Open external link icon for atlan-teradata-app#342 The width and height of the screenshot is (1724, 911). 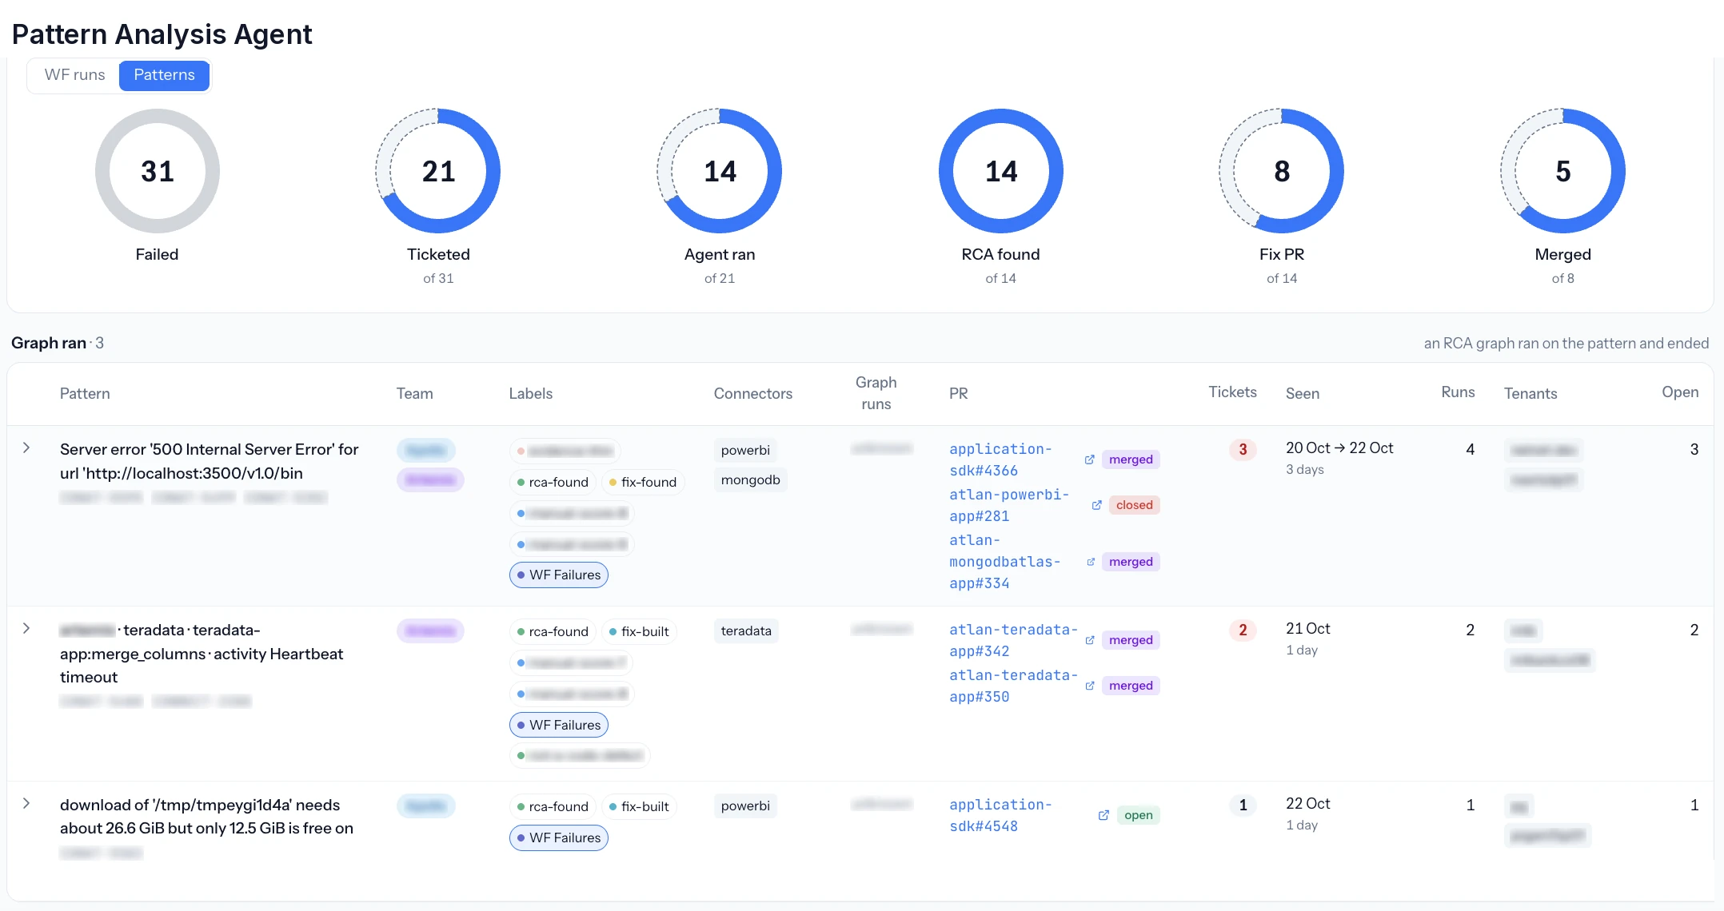coord(1089,640)
